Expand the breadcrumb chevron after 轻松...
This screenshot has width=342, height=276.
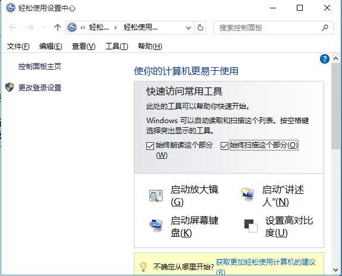pos(116,28)
